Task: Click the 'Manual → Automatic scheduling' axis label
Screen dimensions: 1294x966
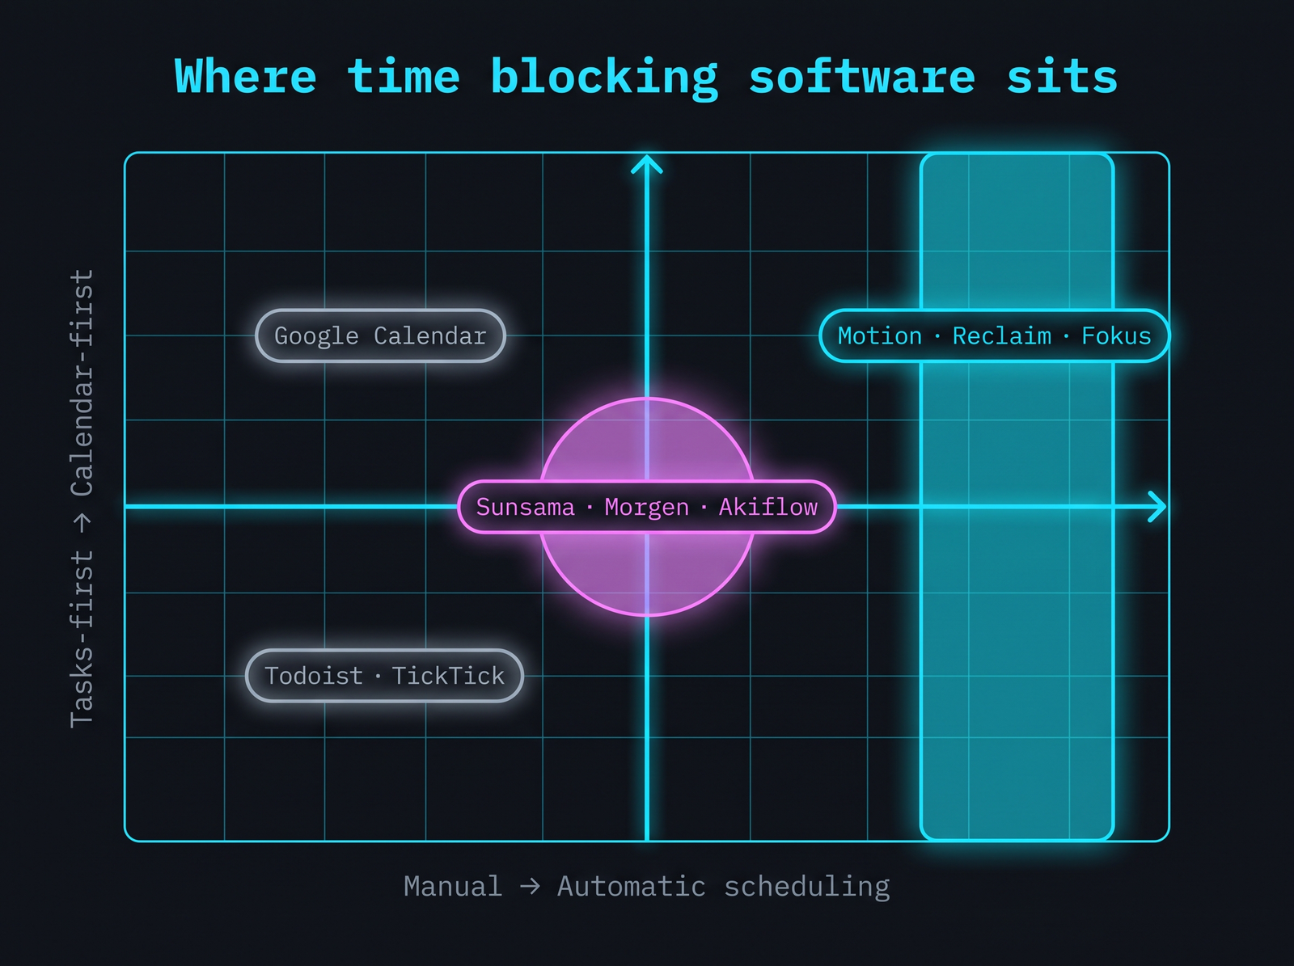Action: tap(646, 887)
